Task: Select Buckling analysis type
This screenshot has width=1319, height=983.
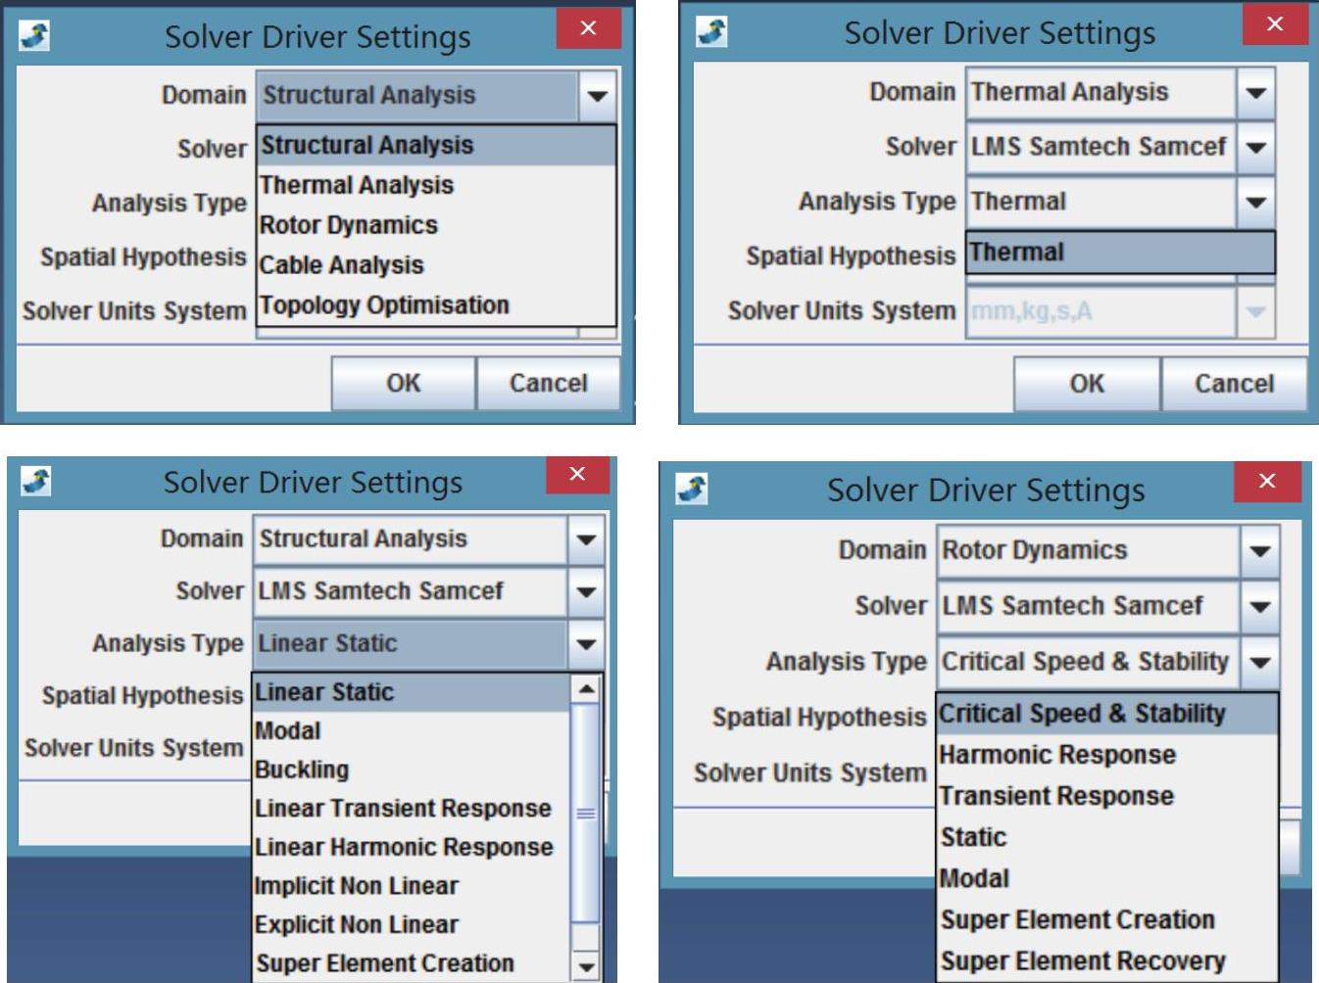Action: [302, 770]
